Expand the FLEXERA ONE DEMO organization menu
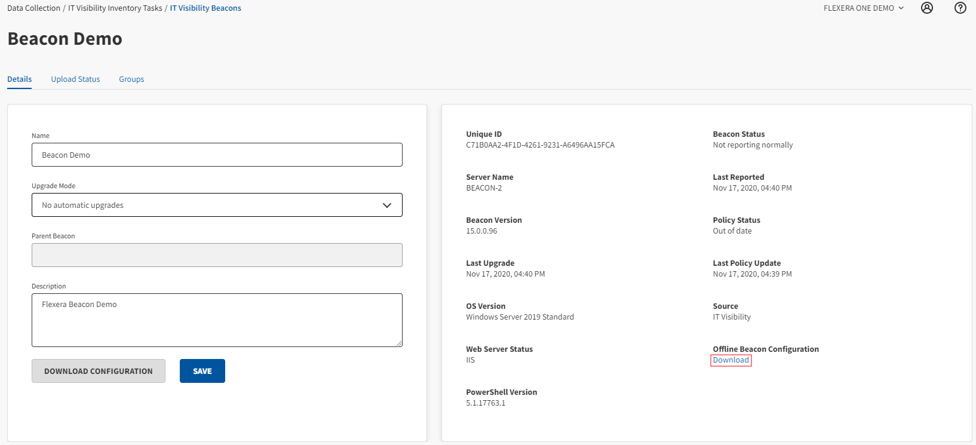Viewport: 976px width, 445px height. pyautogui.click(x=863, y=8)
